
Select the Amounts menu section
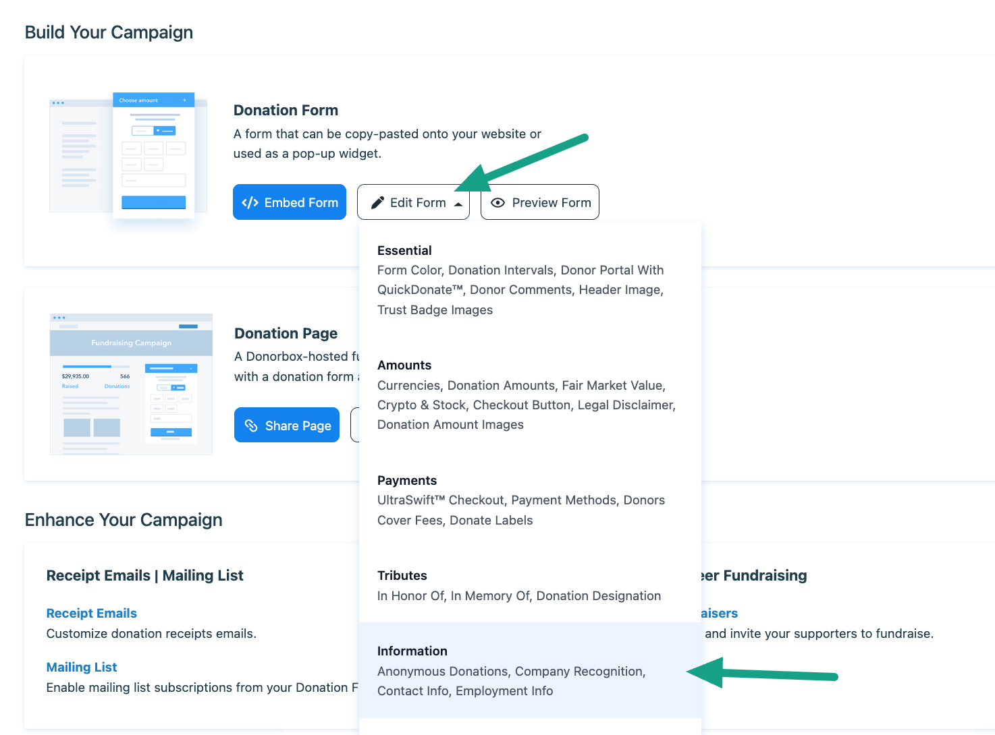point(404,365)
